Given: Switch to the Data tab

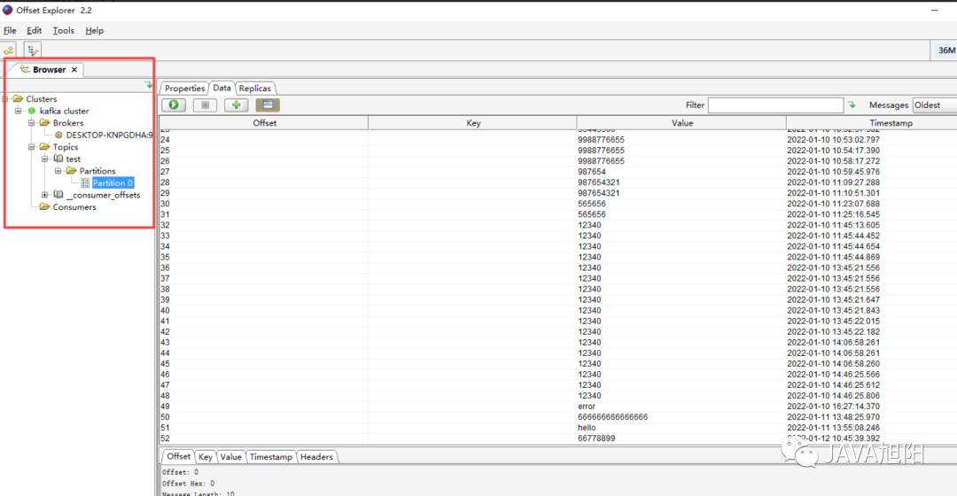Looking at the screenshot, I should click(222, 88).
